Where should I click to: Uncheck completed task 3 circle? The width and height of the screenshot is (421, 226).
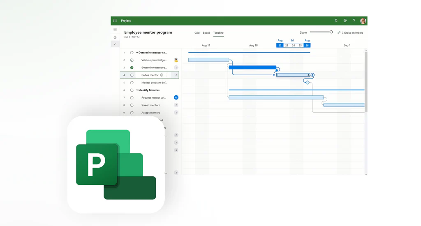(x=132, y=68)
